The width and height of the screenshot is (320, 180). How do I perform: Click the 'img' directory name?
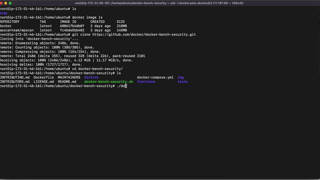(x=180, y=77)
